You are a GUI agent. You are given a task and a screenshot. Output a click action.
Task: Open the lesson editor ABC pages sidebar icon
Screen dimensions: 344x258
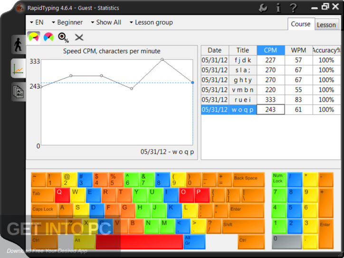click(19, 92)
